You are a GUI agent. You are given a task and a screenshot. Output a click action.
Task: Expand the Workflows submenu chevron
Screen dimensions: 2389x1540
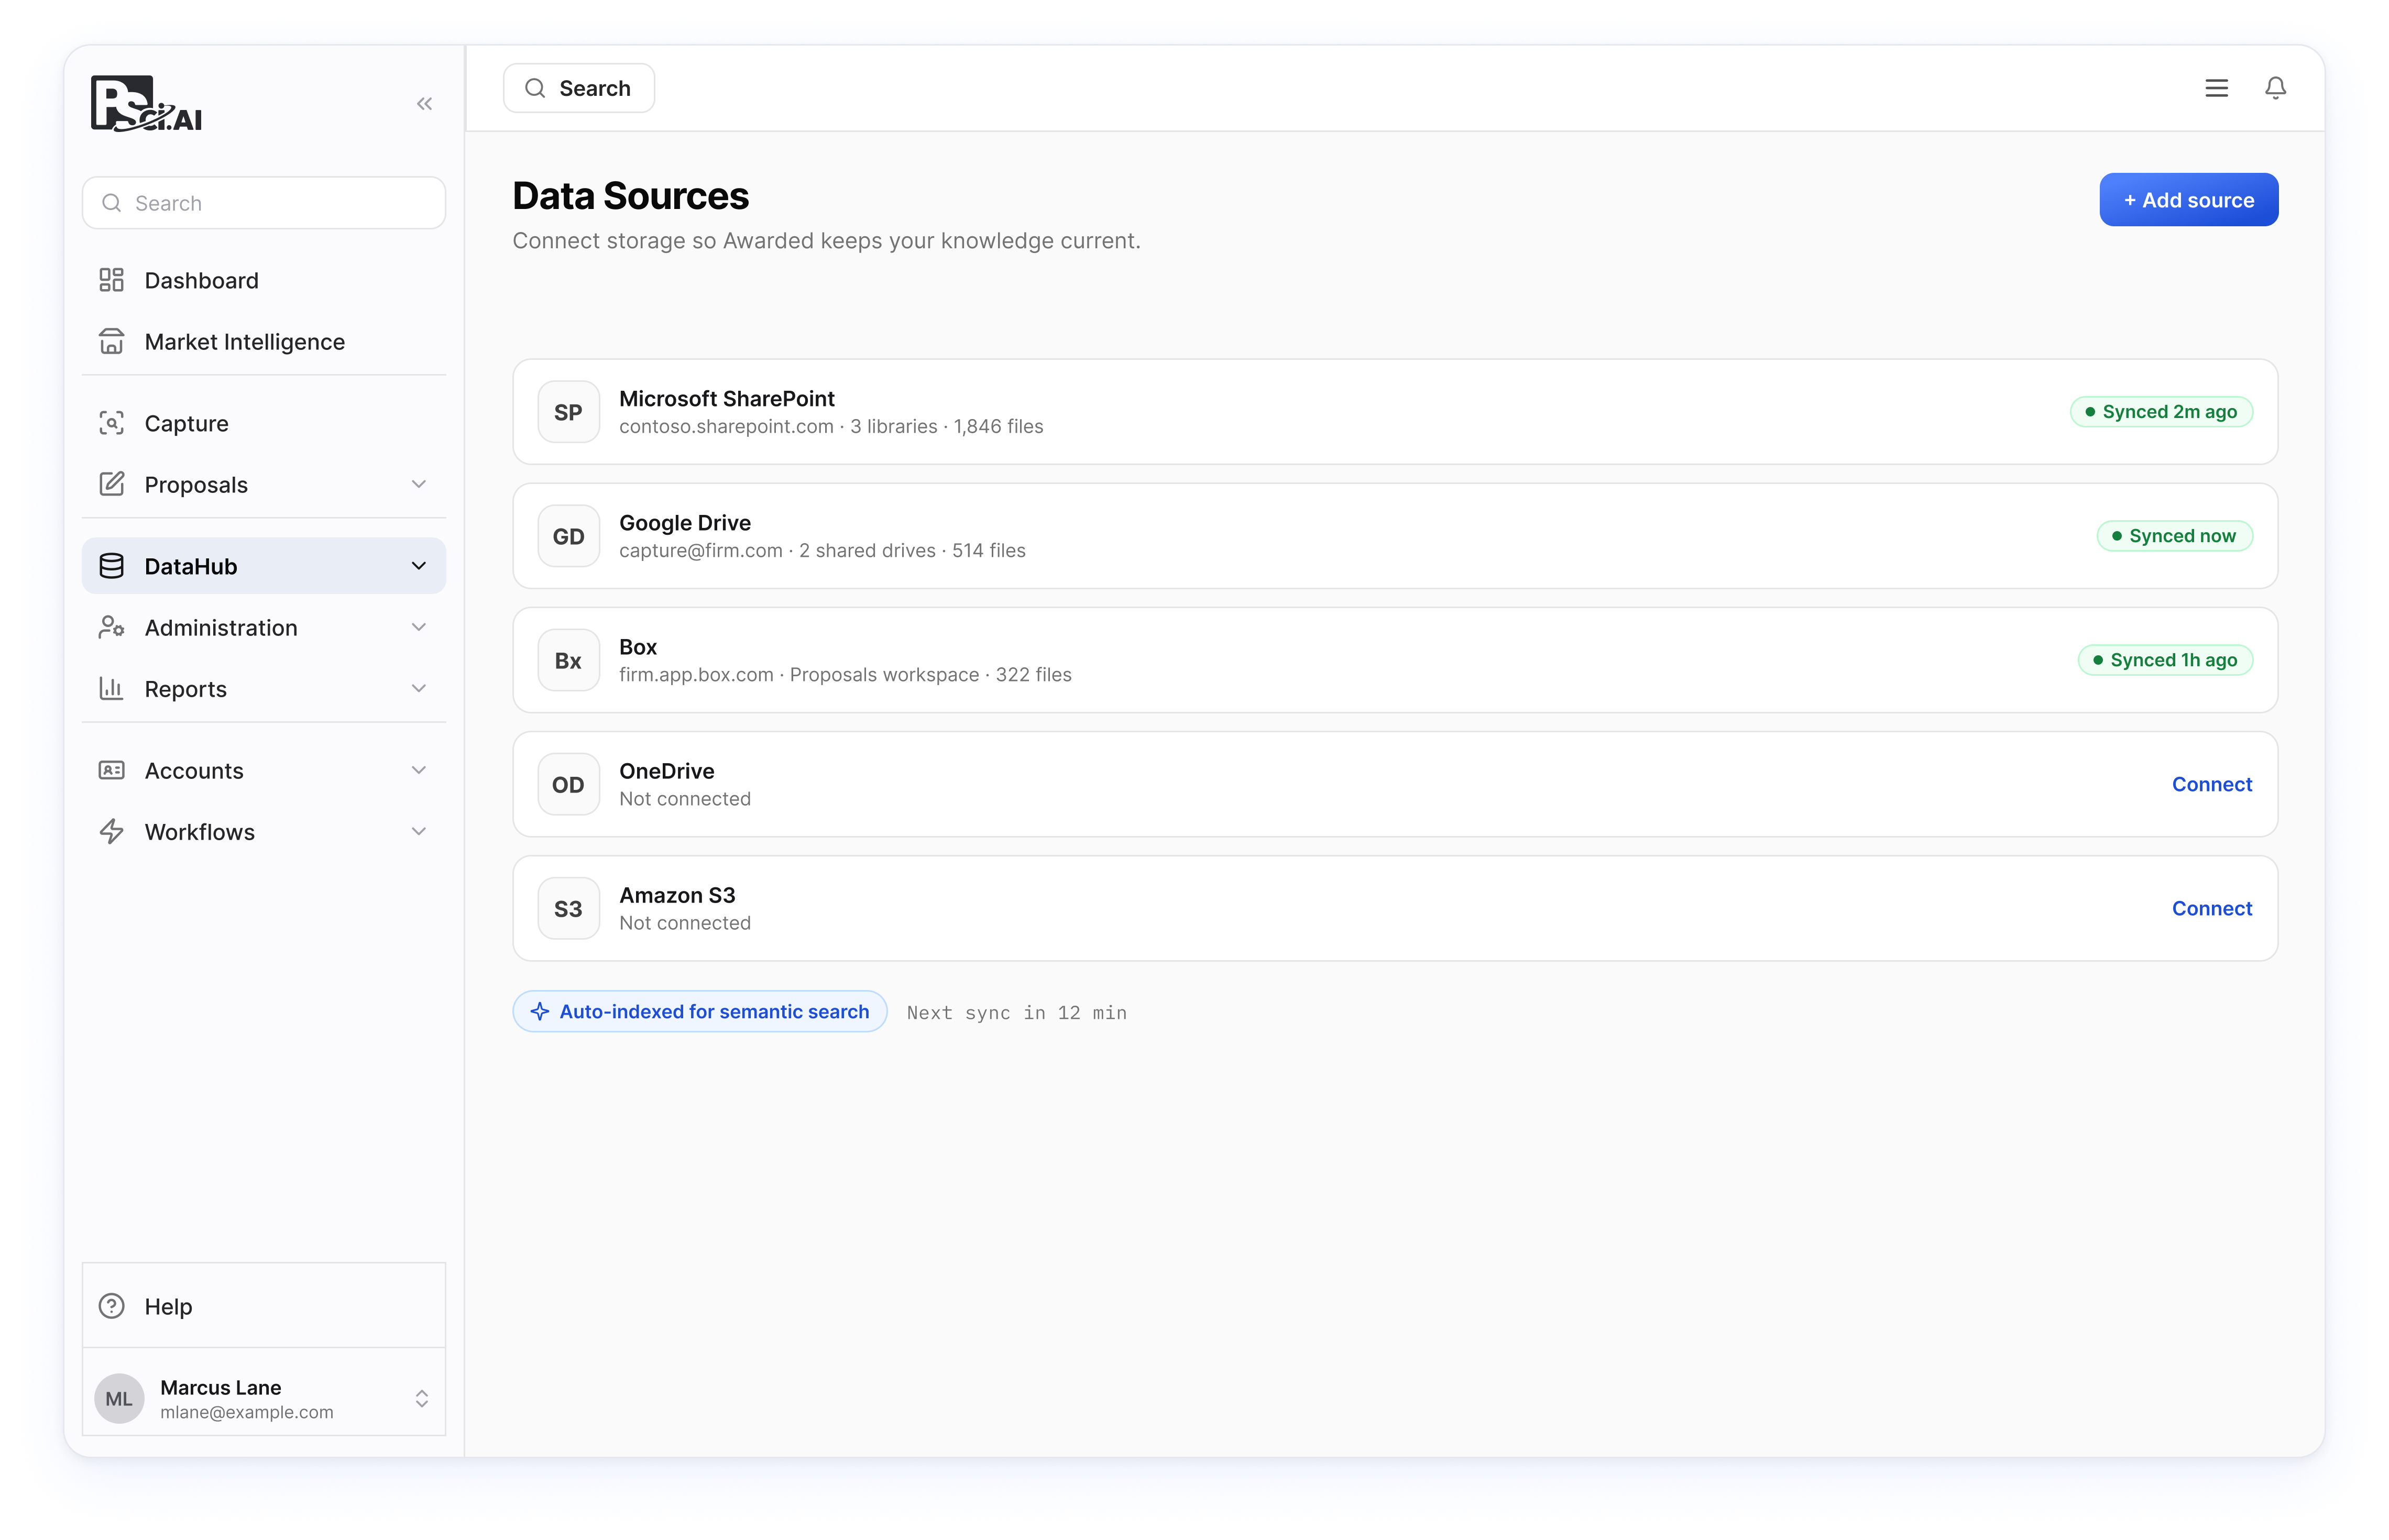point(419,832)
